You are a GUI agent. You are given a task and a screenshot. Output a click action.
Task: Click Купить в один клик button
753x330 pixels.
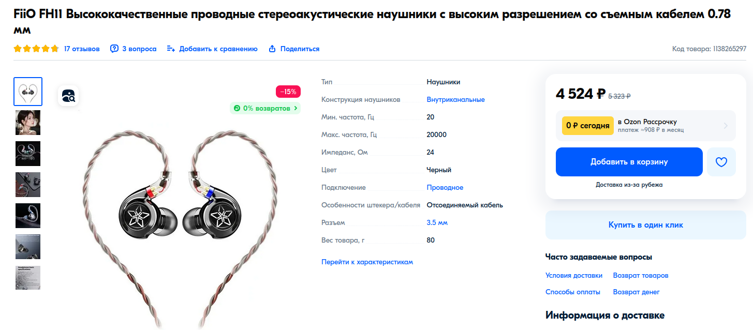[645, 225]
